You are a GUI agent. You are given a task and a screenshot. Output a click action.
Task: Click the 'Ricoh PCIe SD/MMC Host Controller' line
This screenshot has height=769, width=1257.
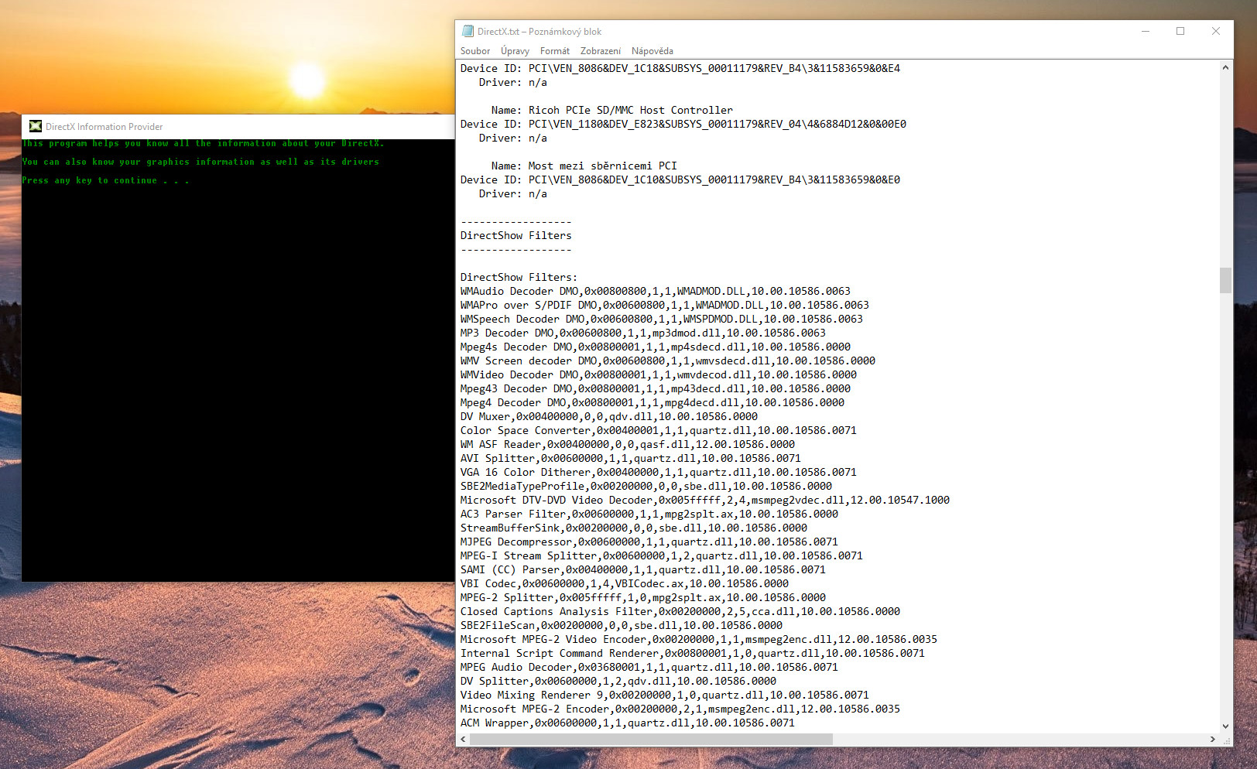[x=611, y=110]
